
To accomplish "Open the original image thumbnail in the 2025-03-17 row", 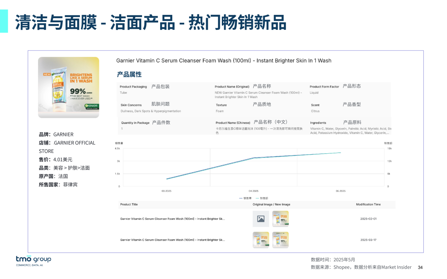I will coord(261,240).
